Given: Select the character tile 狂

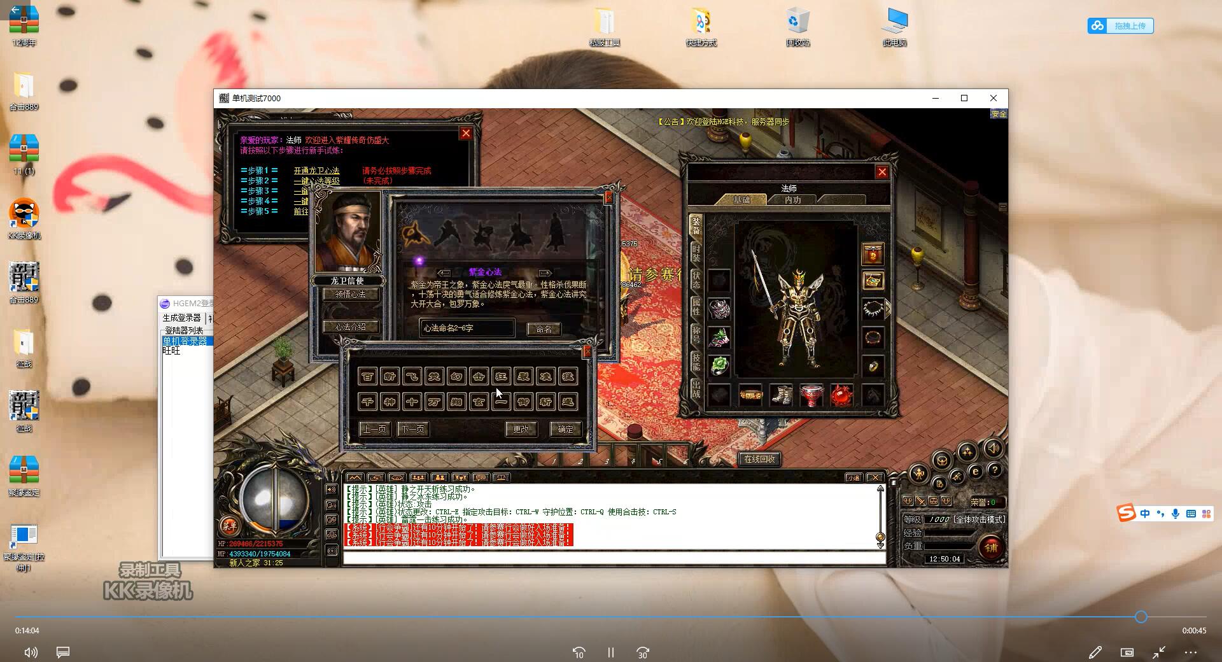Looking at the screenshot, I should [x=501, y=376].
